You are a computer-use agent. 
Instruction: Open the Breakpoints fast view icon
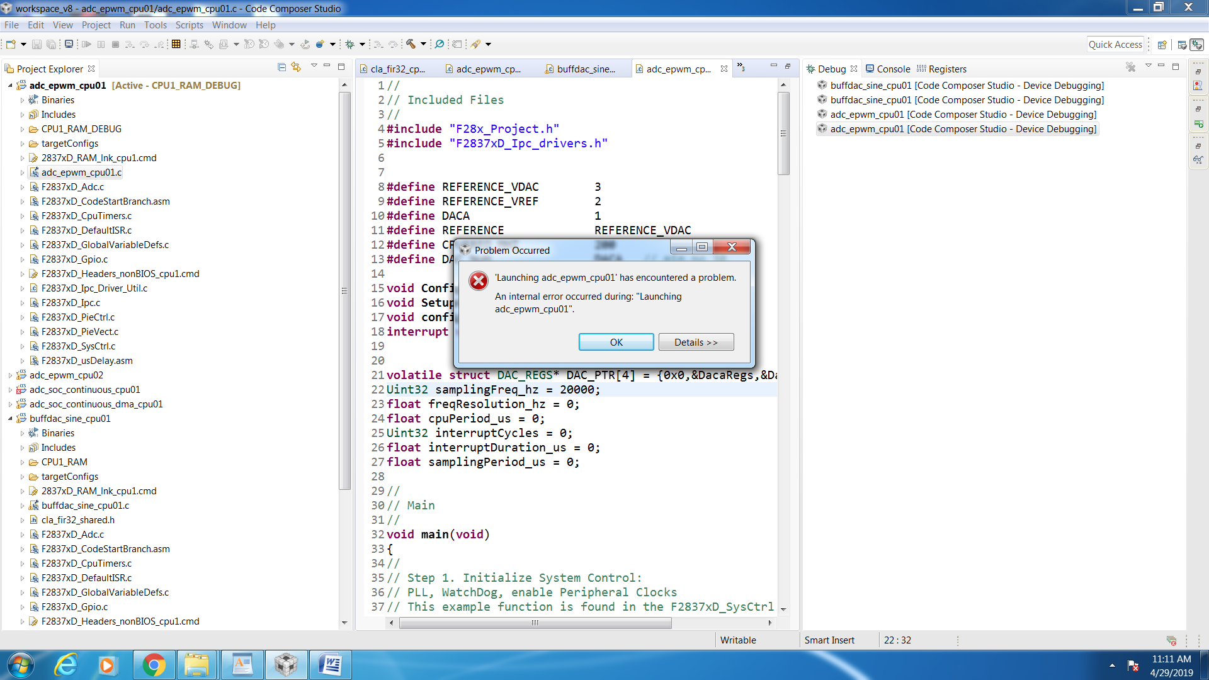click(1198, 86)
